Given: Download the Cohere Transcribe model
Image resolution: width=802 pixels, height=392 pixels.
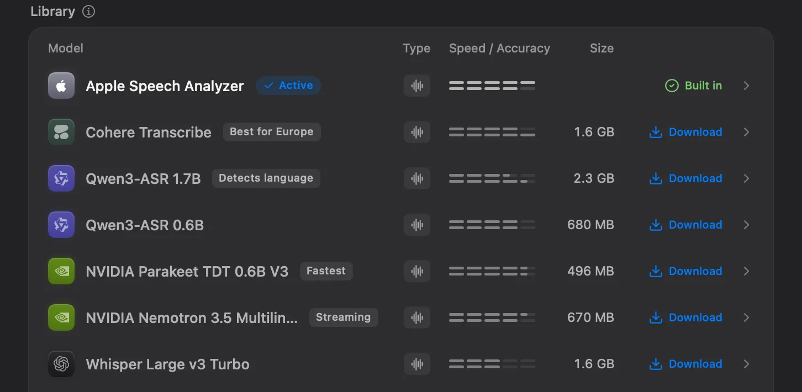Looking at the screenshot, I should point(685,132).
